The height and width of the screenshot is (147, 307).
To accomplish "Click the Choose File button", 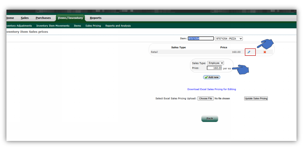I will 205,99.
